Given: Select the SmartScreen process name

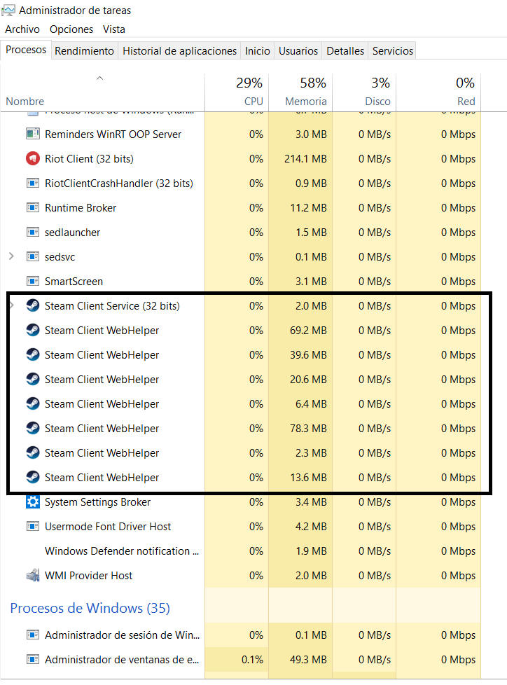Looking at the screenshot, I should tap(74, 282).
